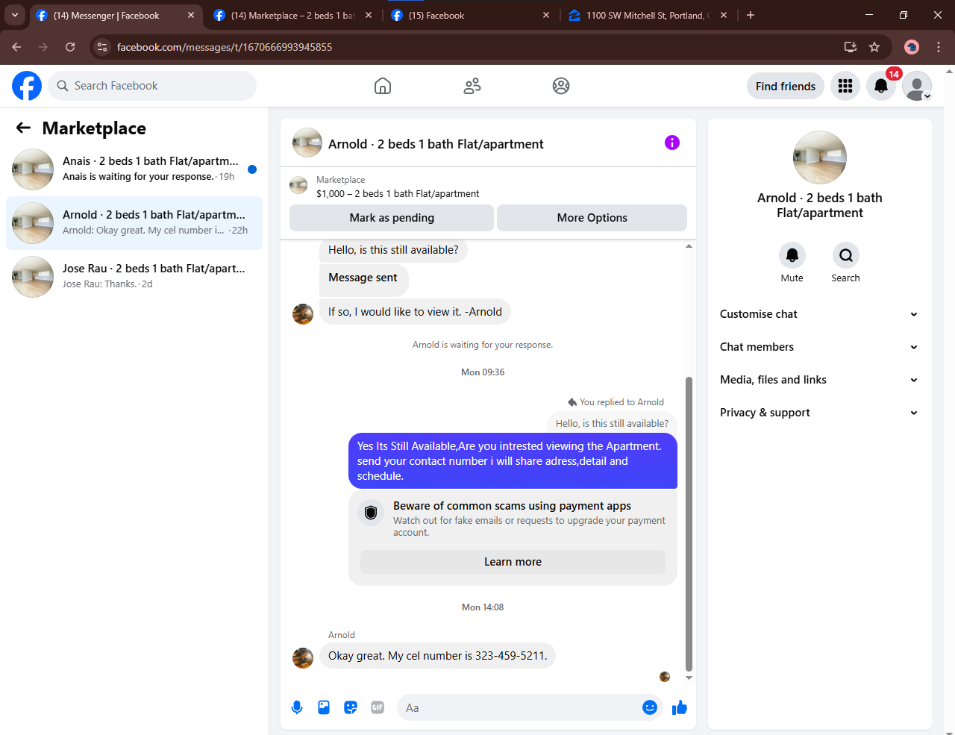The width and height of the screenshot is (955, 735).
Task: Expand Customise chat section
Action: click(x=820, y=314)
